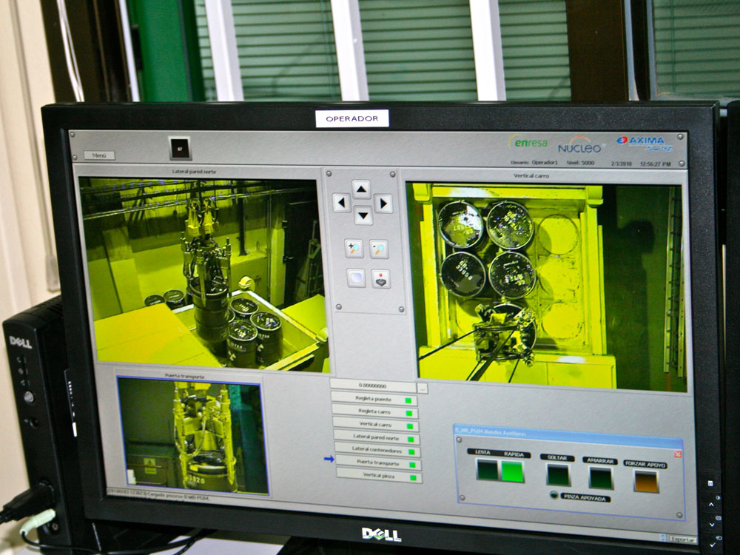Toggle the RAPIDA speed button
This screenshot has height=555, width=740.
tap(512, 471)
